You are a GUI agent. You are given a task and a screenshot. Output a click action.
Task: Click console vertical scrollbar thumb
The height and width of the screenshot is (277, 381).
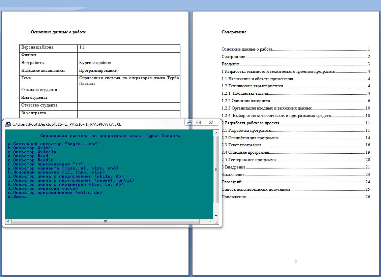(216, 170)
